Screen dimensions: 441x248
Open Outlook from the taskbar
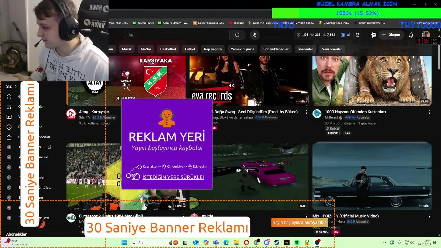click(x=196, y=242)
